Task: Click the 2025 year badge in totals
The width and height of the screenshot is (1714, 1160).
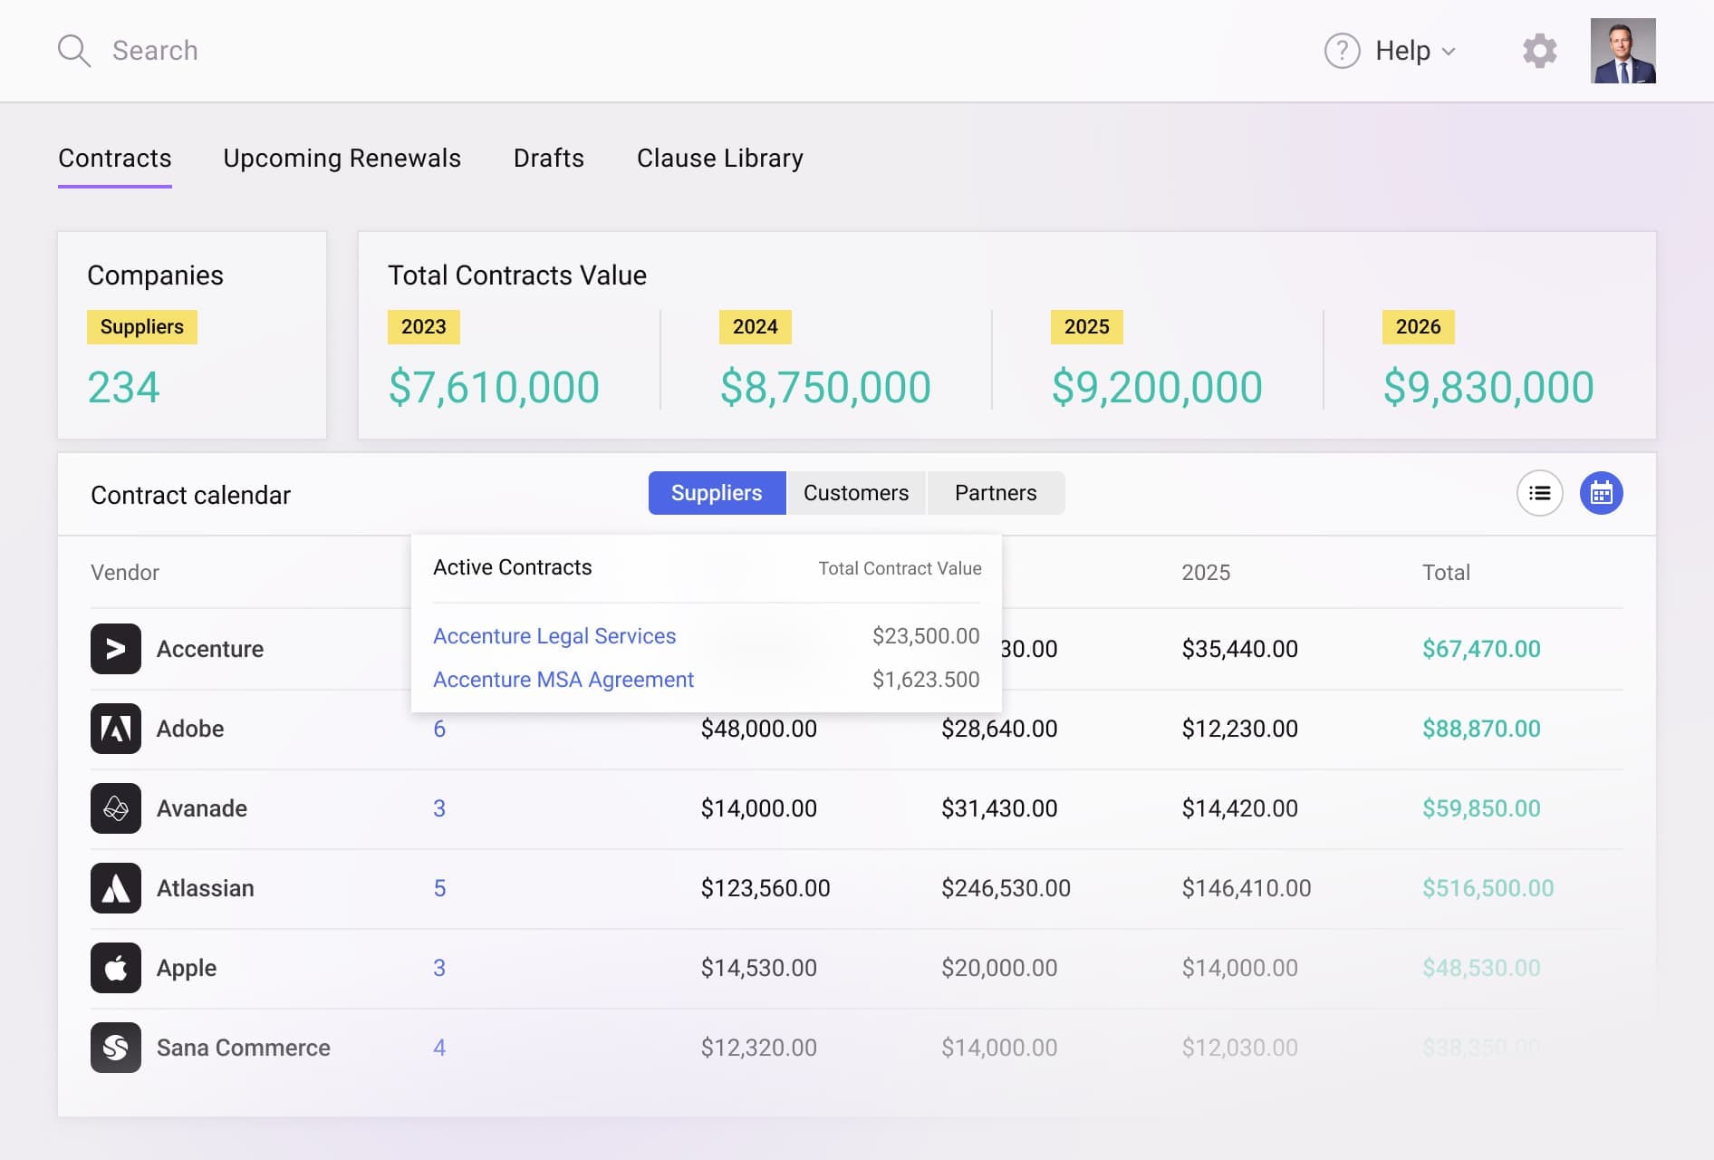Action: pyautogui.click(x=1087, y=327)
